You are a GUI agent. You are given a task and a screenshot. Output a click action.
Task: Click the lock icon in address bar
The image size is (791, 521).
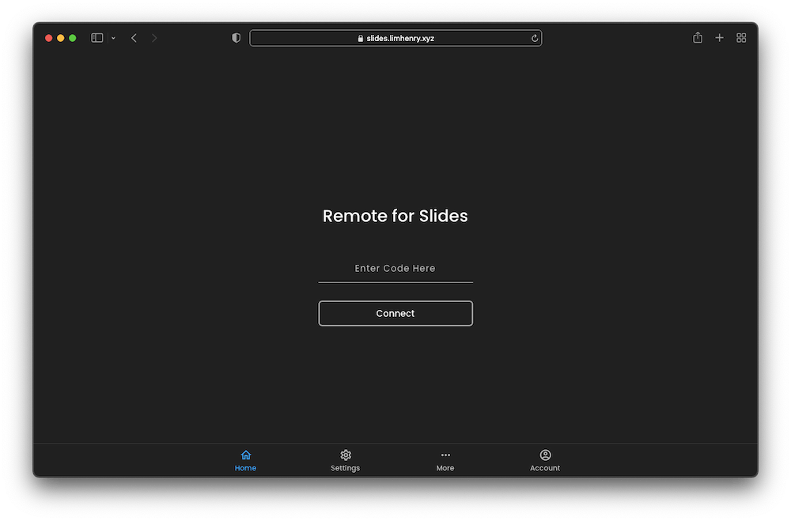coord(361,38)
